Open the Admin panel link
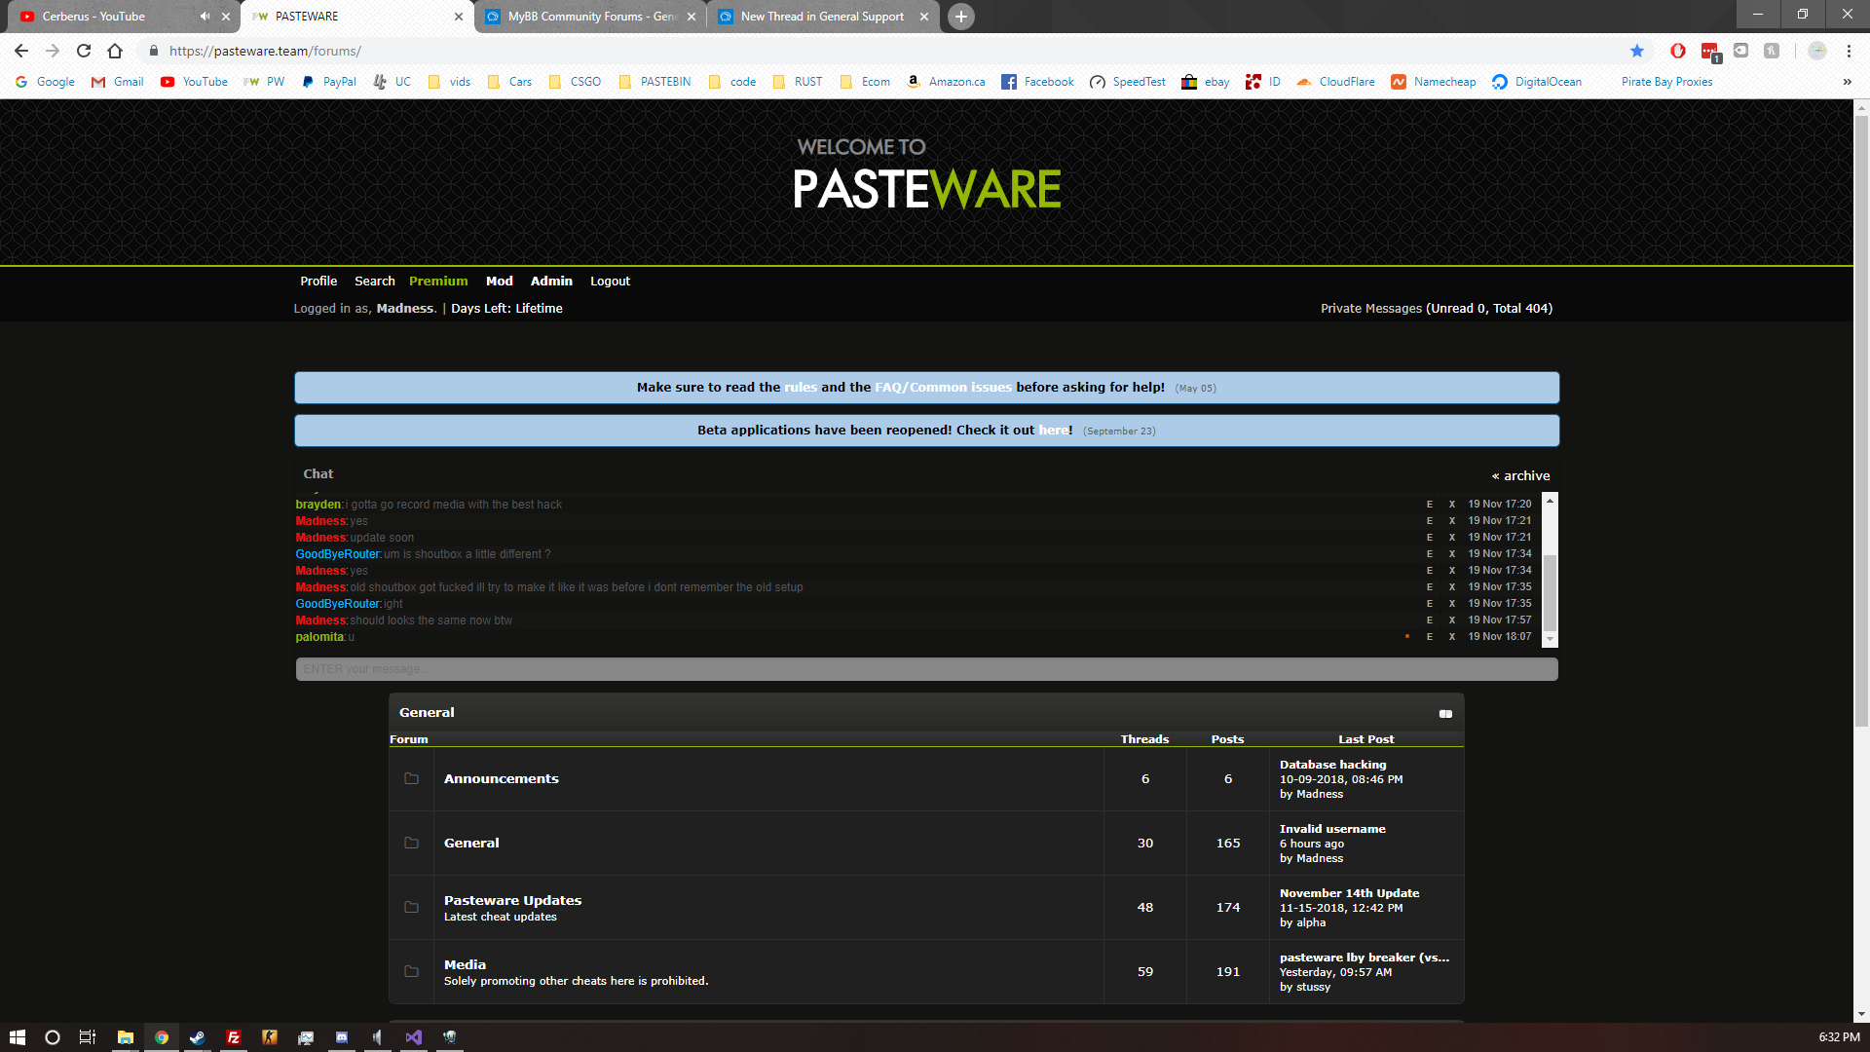This screenshot has height=1052, width=1870. click(x=551, y=281)
